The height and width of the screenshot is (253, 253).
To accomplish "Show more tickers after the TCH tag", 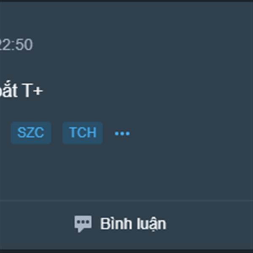I will pyautogui.click(x=122, y=133).
